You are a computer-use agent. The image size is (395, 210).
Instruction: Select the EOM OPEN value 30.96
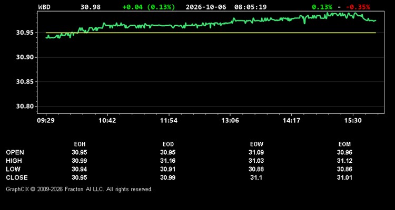pos(344,152)
